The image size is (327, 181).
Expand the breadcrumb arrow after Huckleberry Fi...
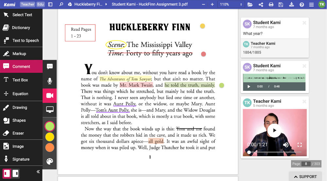coord(106,4)
